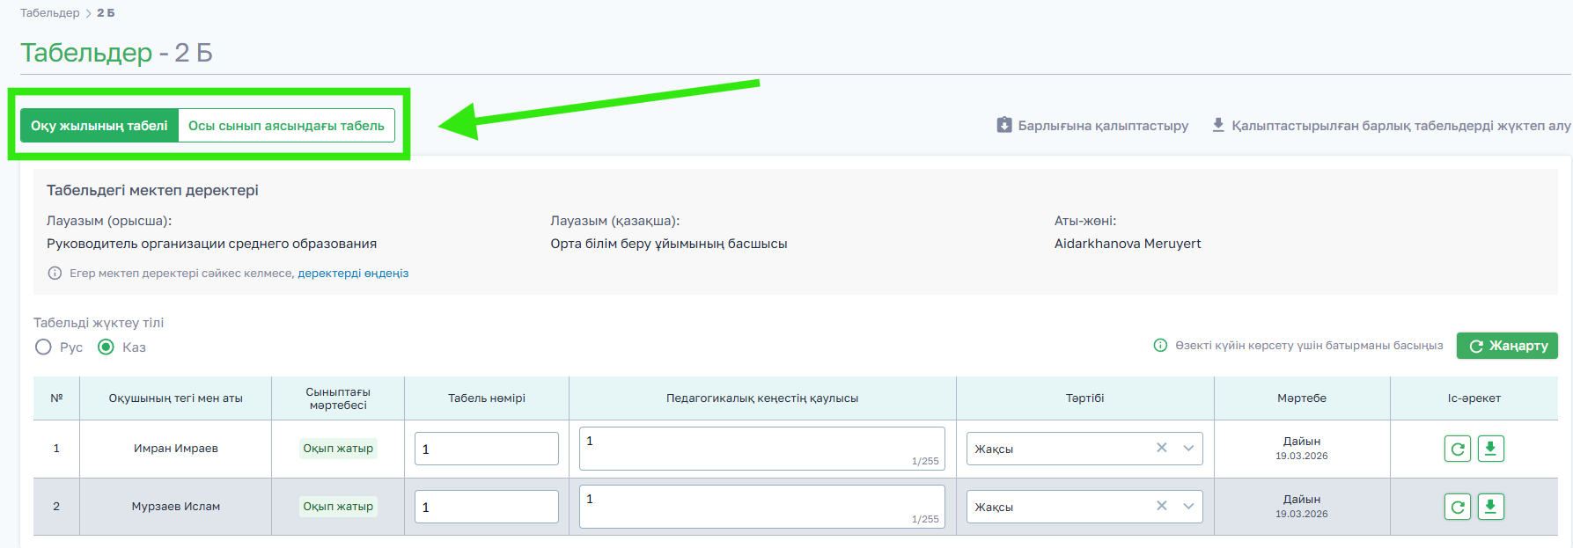Click download icon for Мурзаев Ислам row

[1490, 507]
